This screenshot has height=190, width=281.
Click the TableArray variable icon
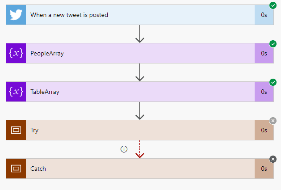[16, 92]
